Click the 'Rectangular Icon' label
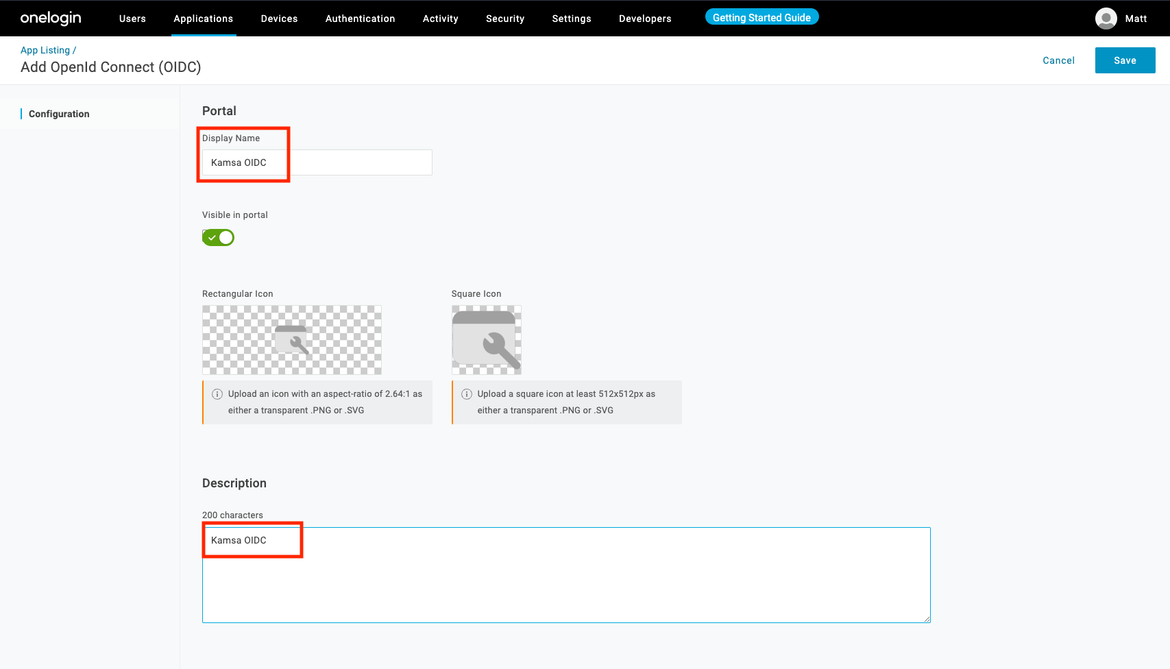Screen dimensions: 1170x669 click(238, 293)
